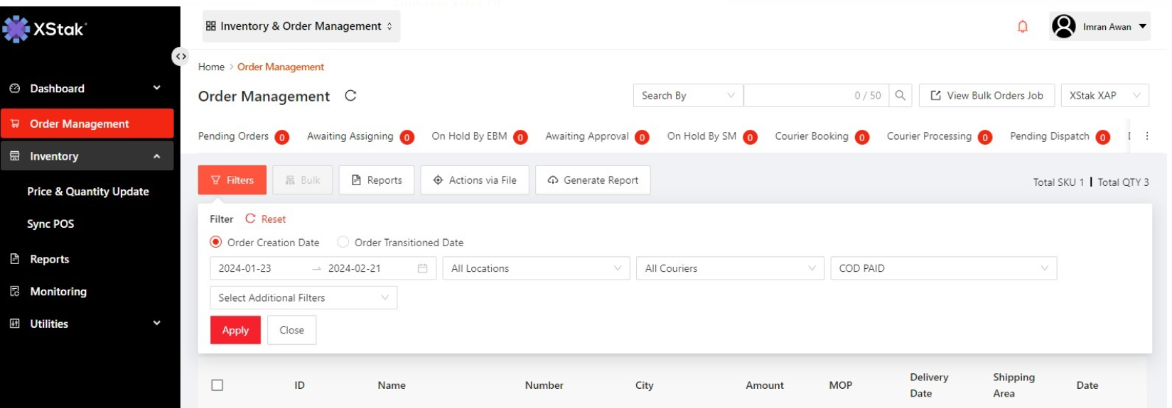Tick the select-all checkbox in table header
The height and width of the screenshot is (408, 1172).
[217, 385]
